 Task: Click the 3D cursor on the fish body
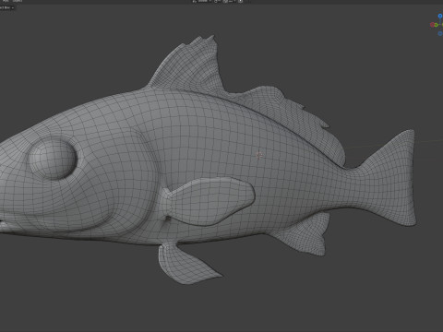[259, 155]
